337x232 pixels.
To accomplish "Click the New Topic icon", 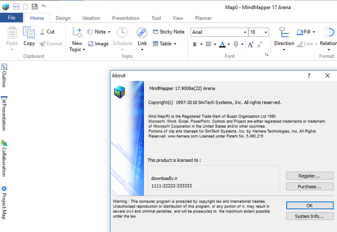I will tap(77, 33).
